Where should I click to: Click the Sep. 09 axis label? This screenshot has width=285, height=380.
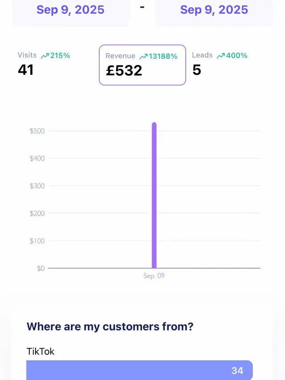pos(154,276)
